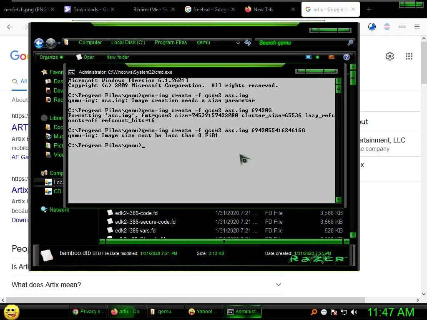Switch to the freebsd Google tab

coord(209,10)
